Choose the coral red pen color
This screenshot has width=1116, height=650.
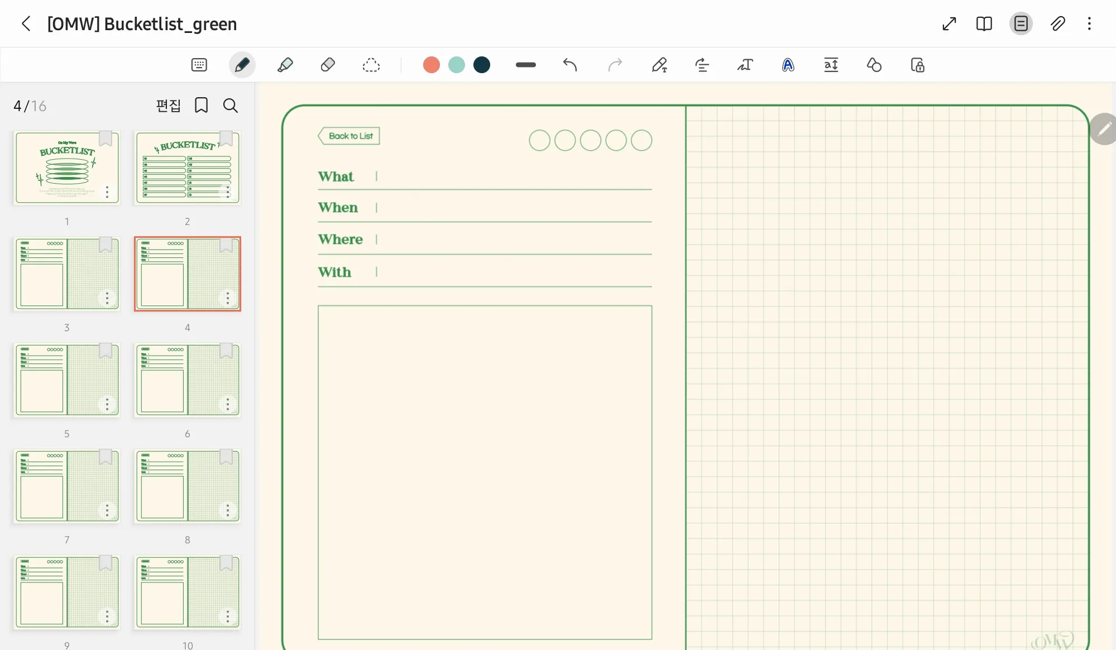pos(431,65)
